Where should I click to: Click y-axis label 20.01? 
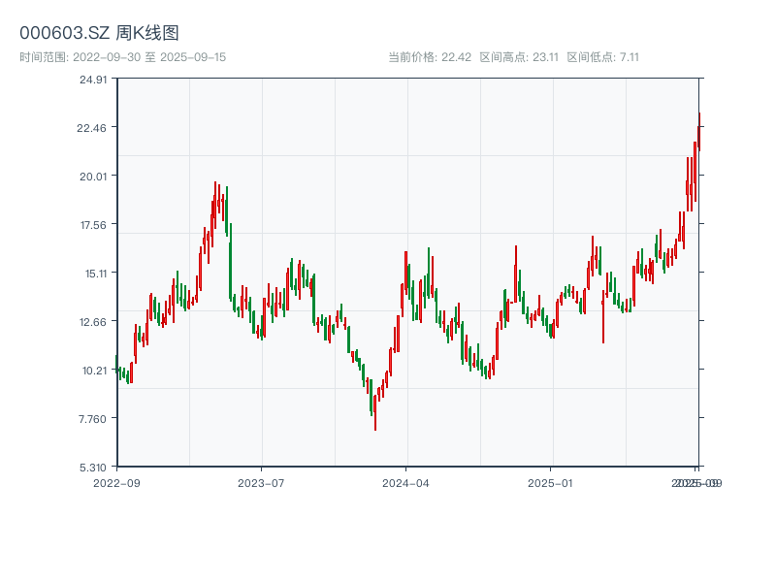pos(93,177)
